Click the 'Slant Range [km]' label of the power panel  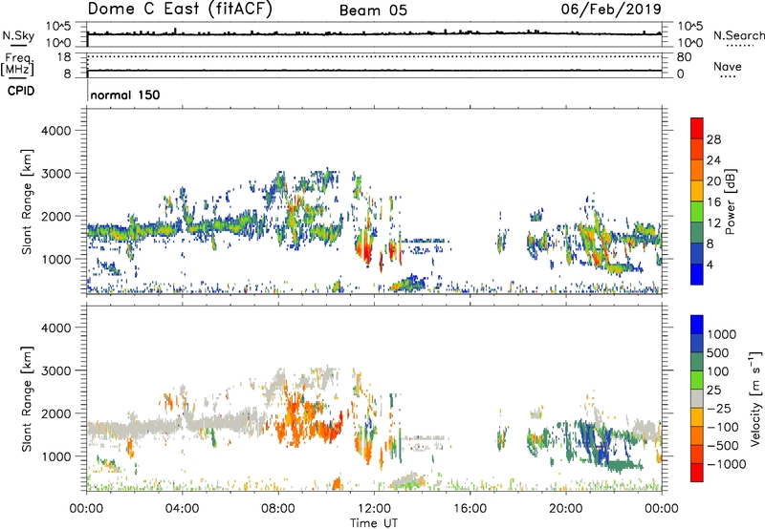pos(27,201)
